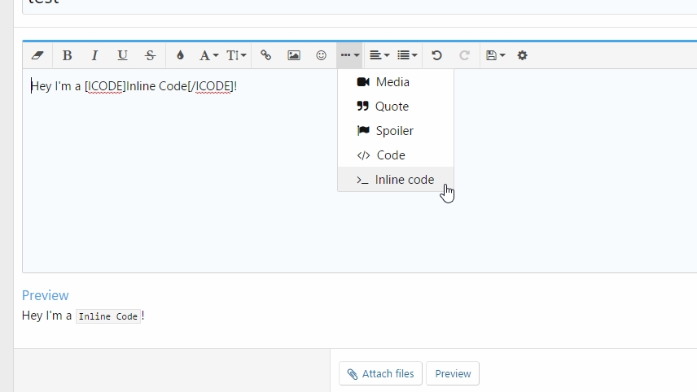Open the smilies emoji picker

[x=322, y=55]
